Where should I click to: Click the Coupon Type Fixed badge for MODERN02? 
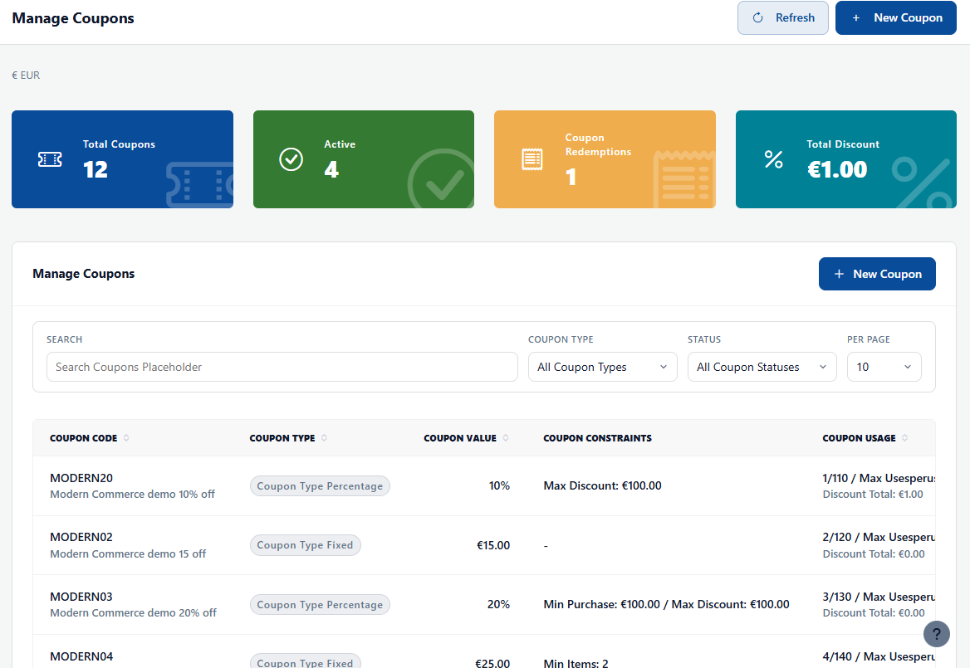tap(305, 545)
